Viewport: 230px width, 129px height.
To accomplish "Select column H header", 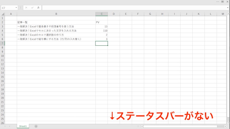I will coord(162,14).
